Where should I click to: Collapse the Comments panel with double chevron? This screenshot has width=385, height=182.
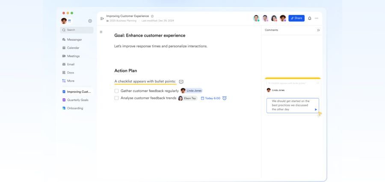pyautogui.click(x=318, y=30)
